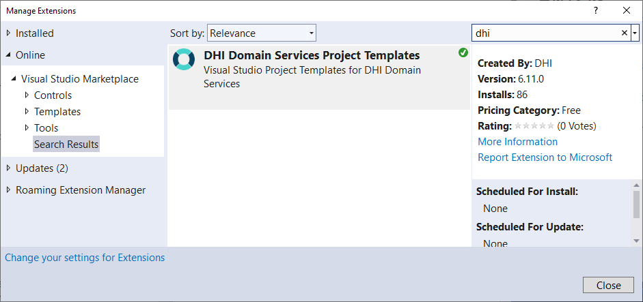Click the Pricing Category: Free text
This screenshot has width=643, height=302.
529,110
